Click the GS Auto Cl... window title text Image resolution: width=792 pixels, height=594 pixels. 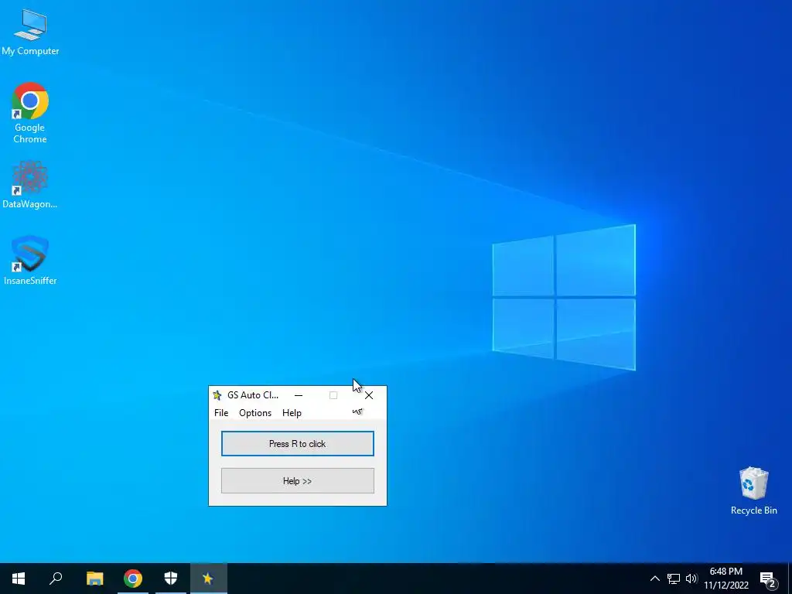253,395
